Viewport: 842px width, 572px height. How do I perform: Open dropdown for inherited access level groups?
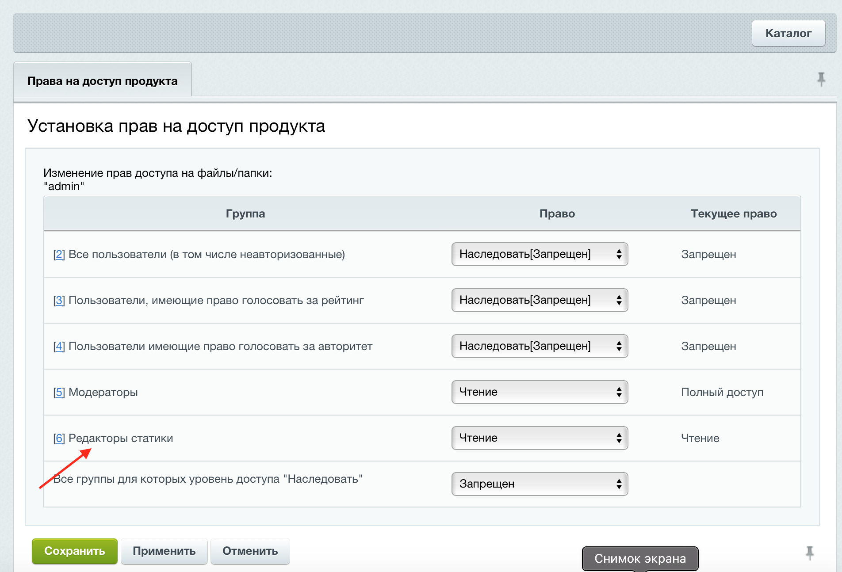540,484
